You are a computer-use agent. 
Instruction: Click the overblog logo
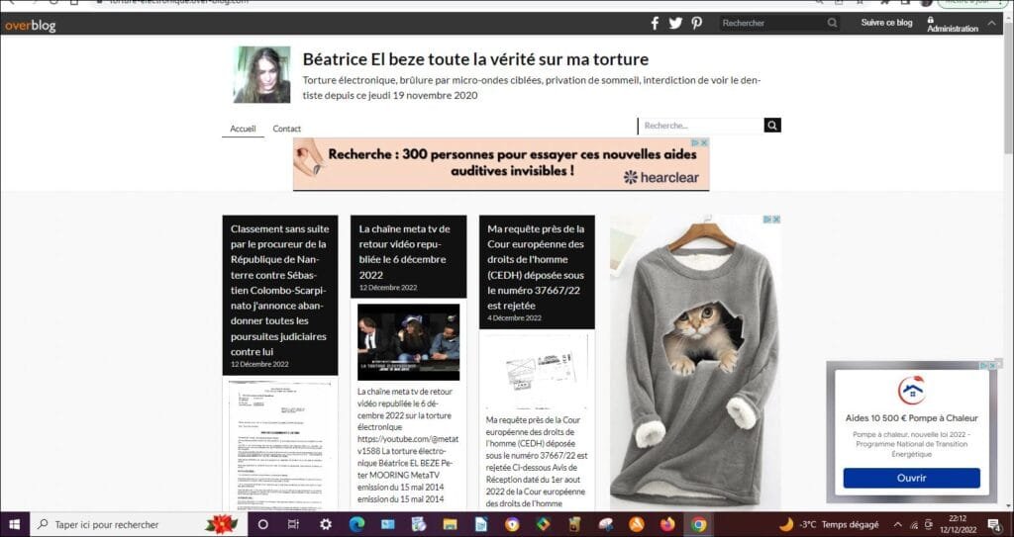pos(30,26)
